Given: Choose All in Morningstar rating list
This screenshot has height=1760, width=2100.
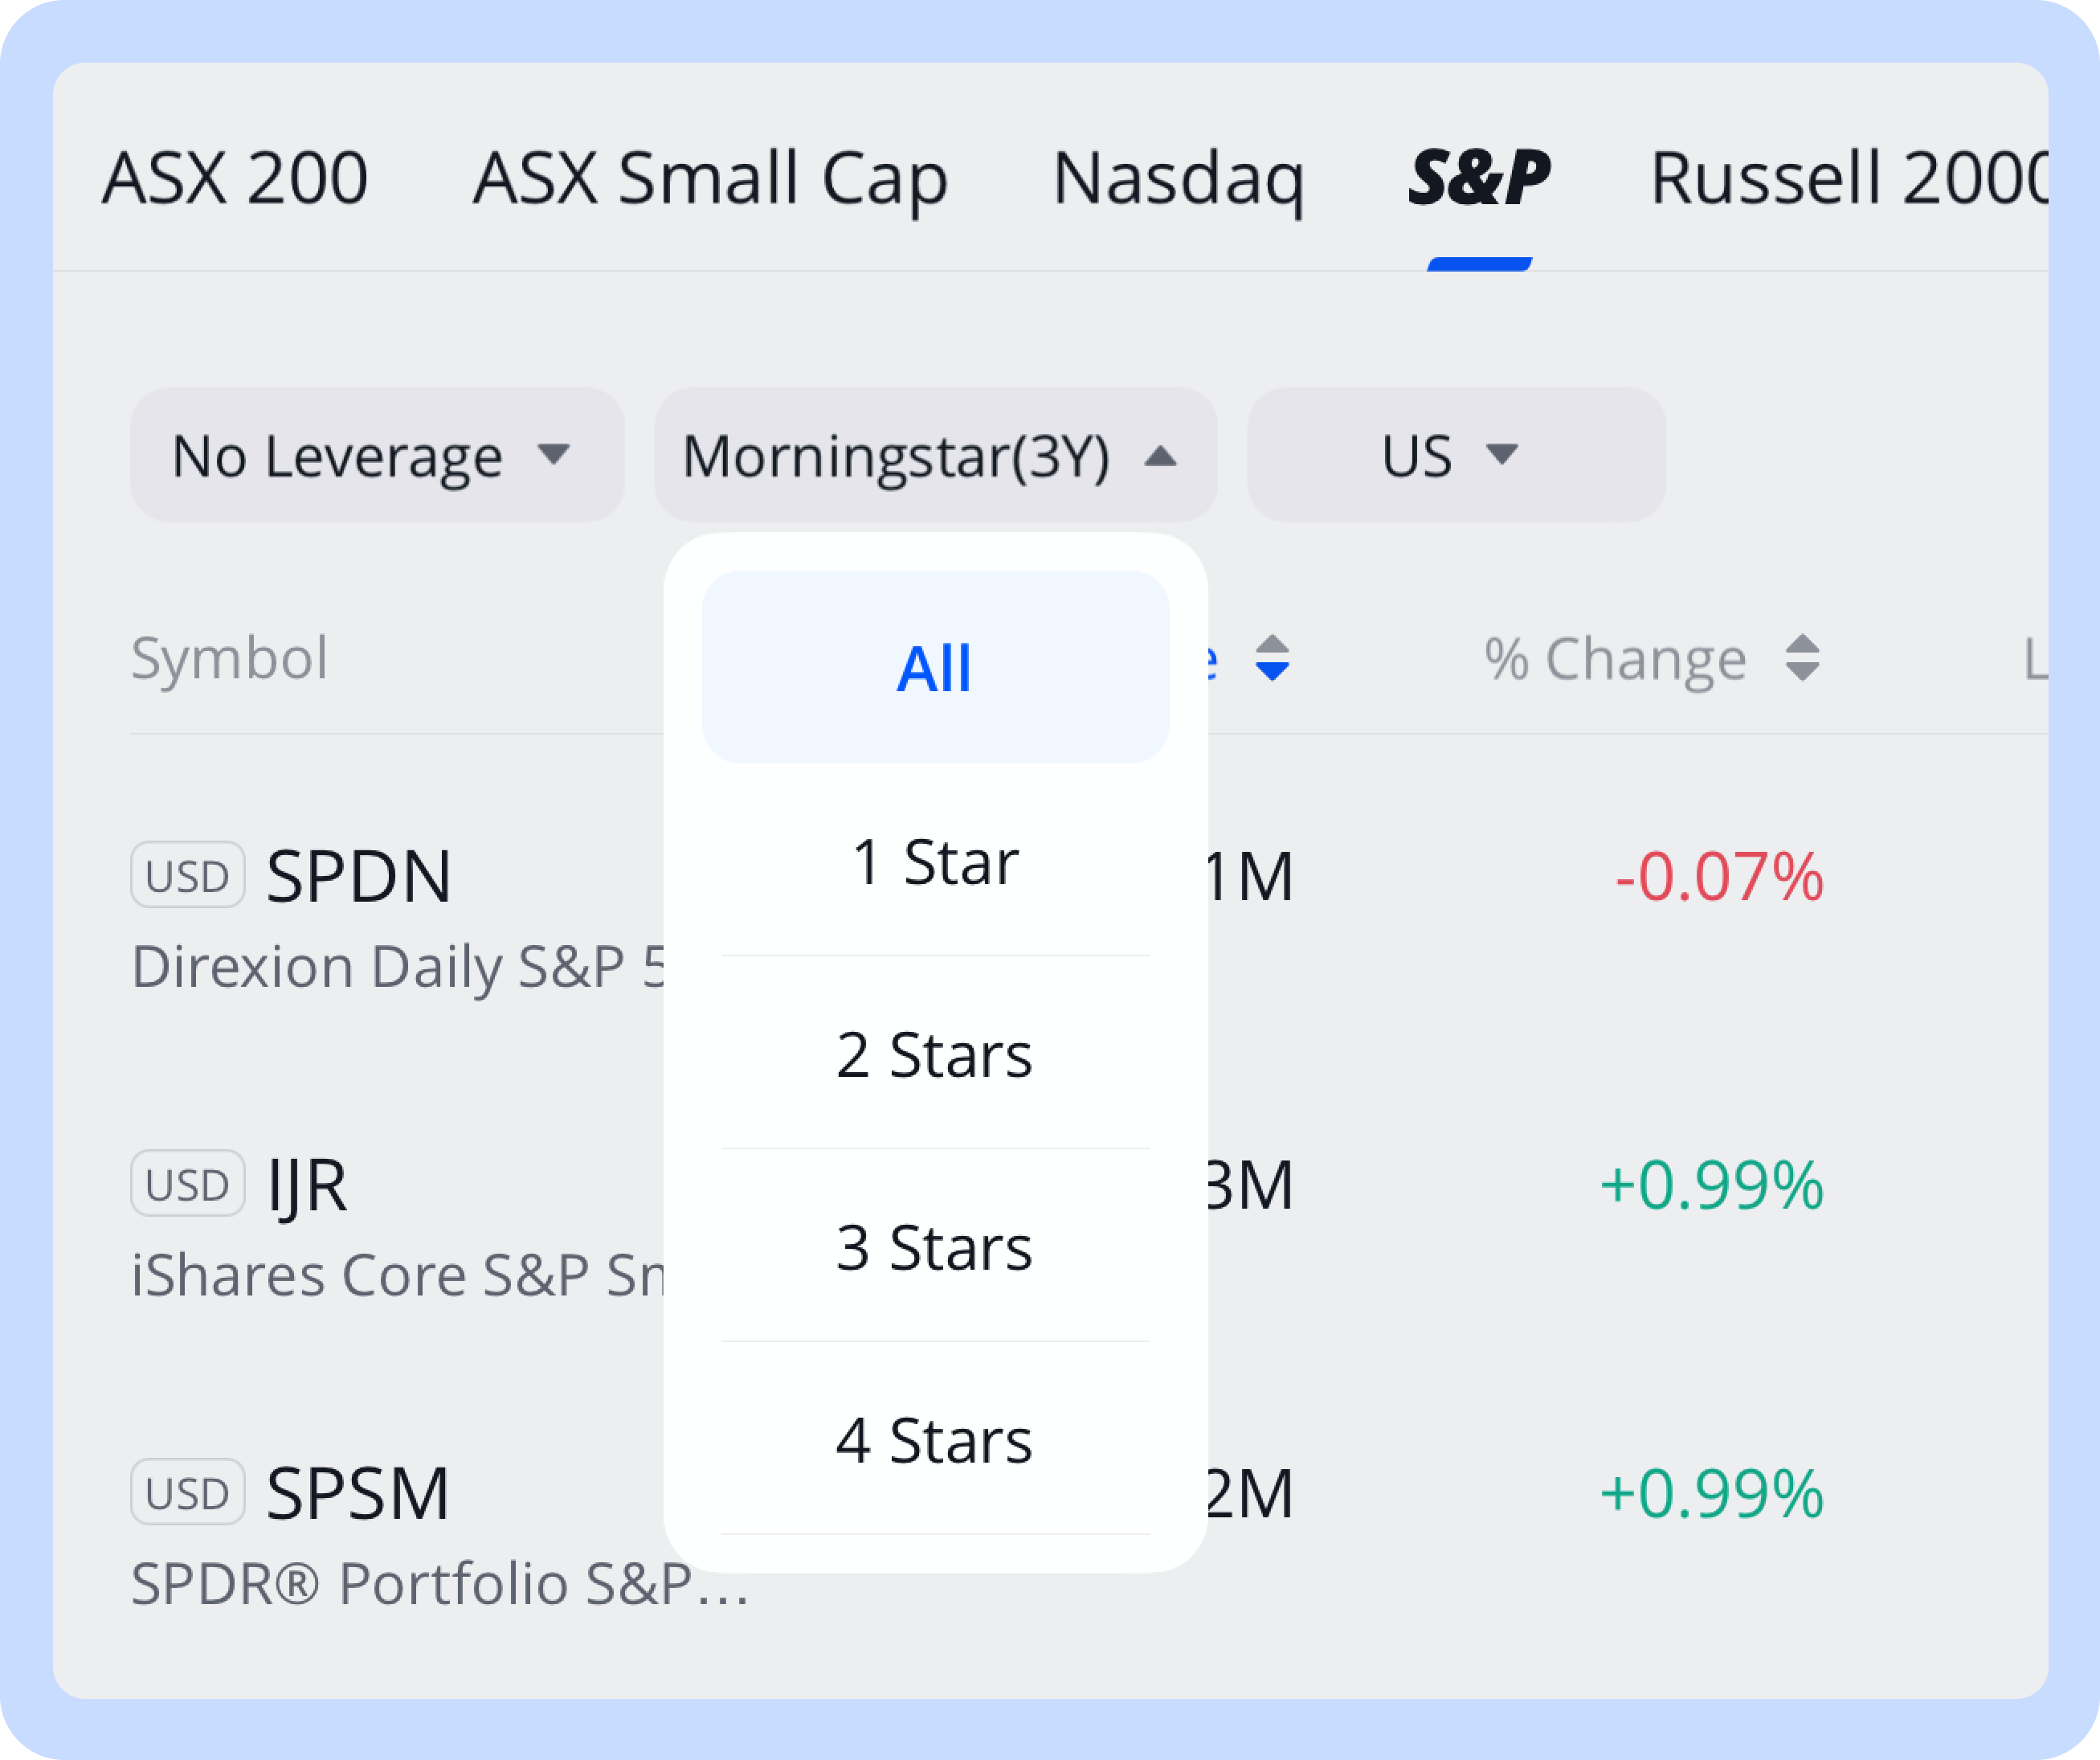Looking at the screenshot, I should point(934,667).
